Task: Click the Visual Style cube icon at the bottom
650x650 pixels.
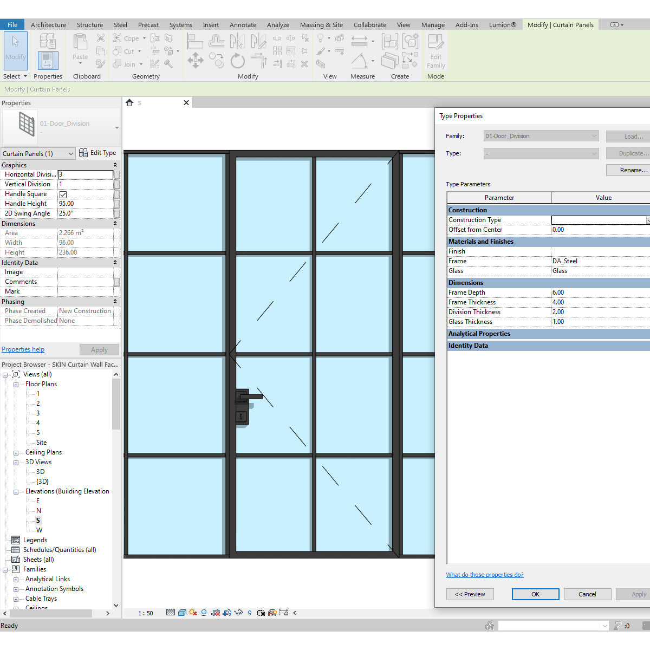Action: pyautogui.click(x=182, y=613)
